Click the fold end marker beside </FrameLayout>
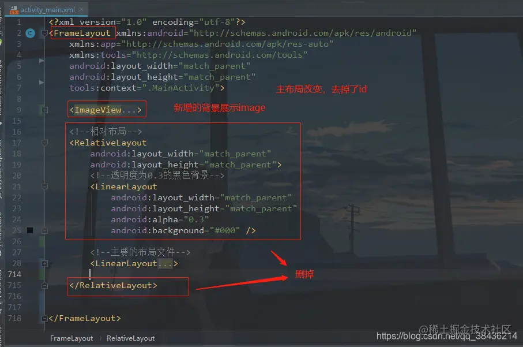 click(44, 318)
